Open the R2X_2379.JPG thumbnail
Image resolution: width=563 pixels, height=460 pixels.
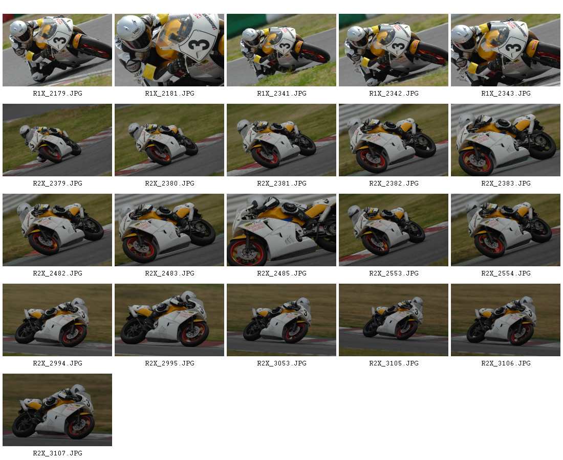[x=57, y=140]
